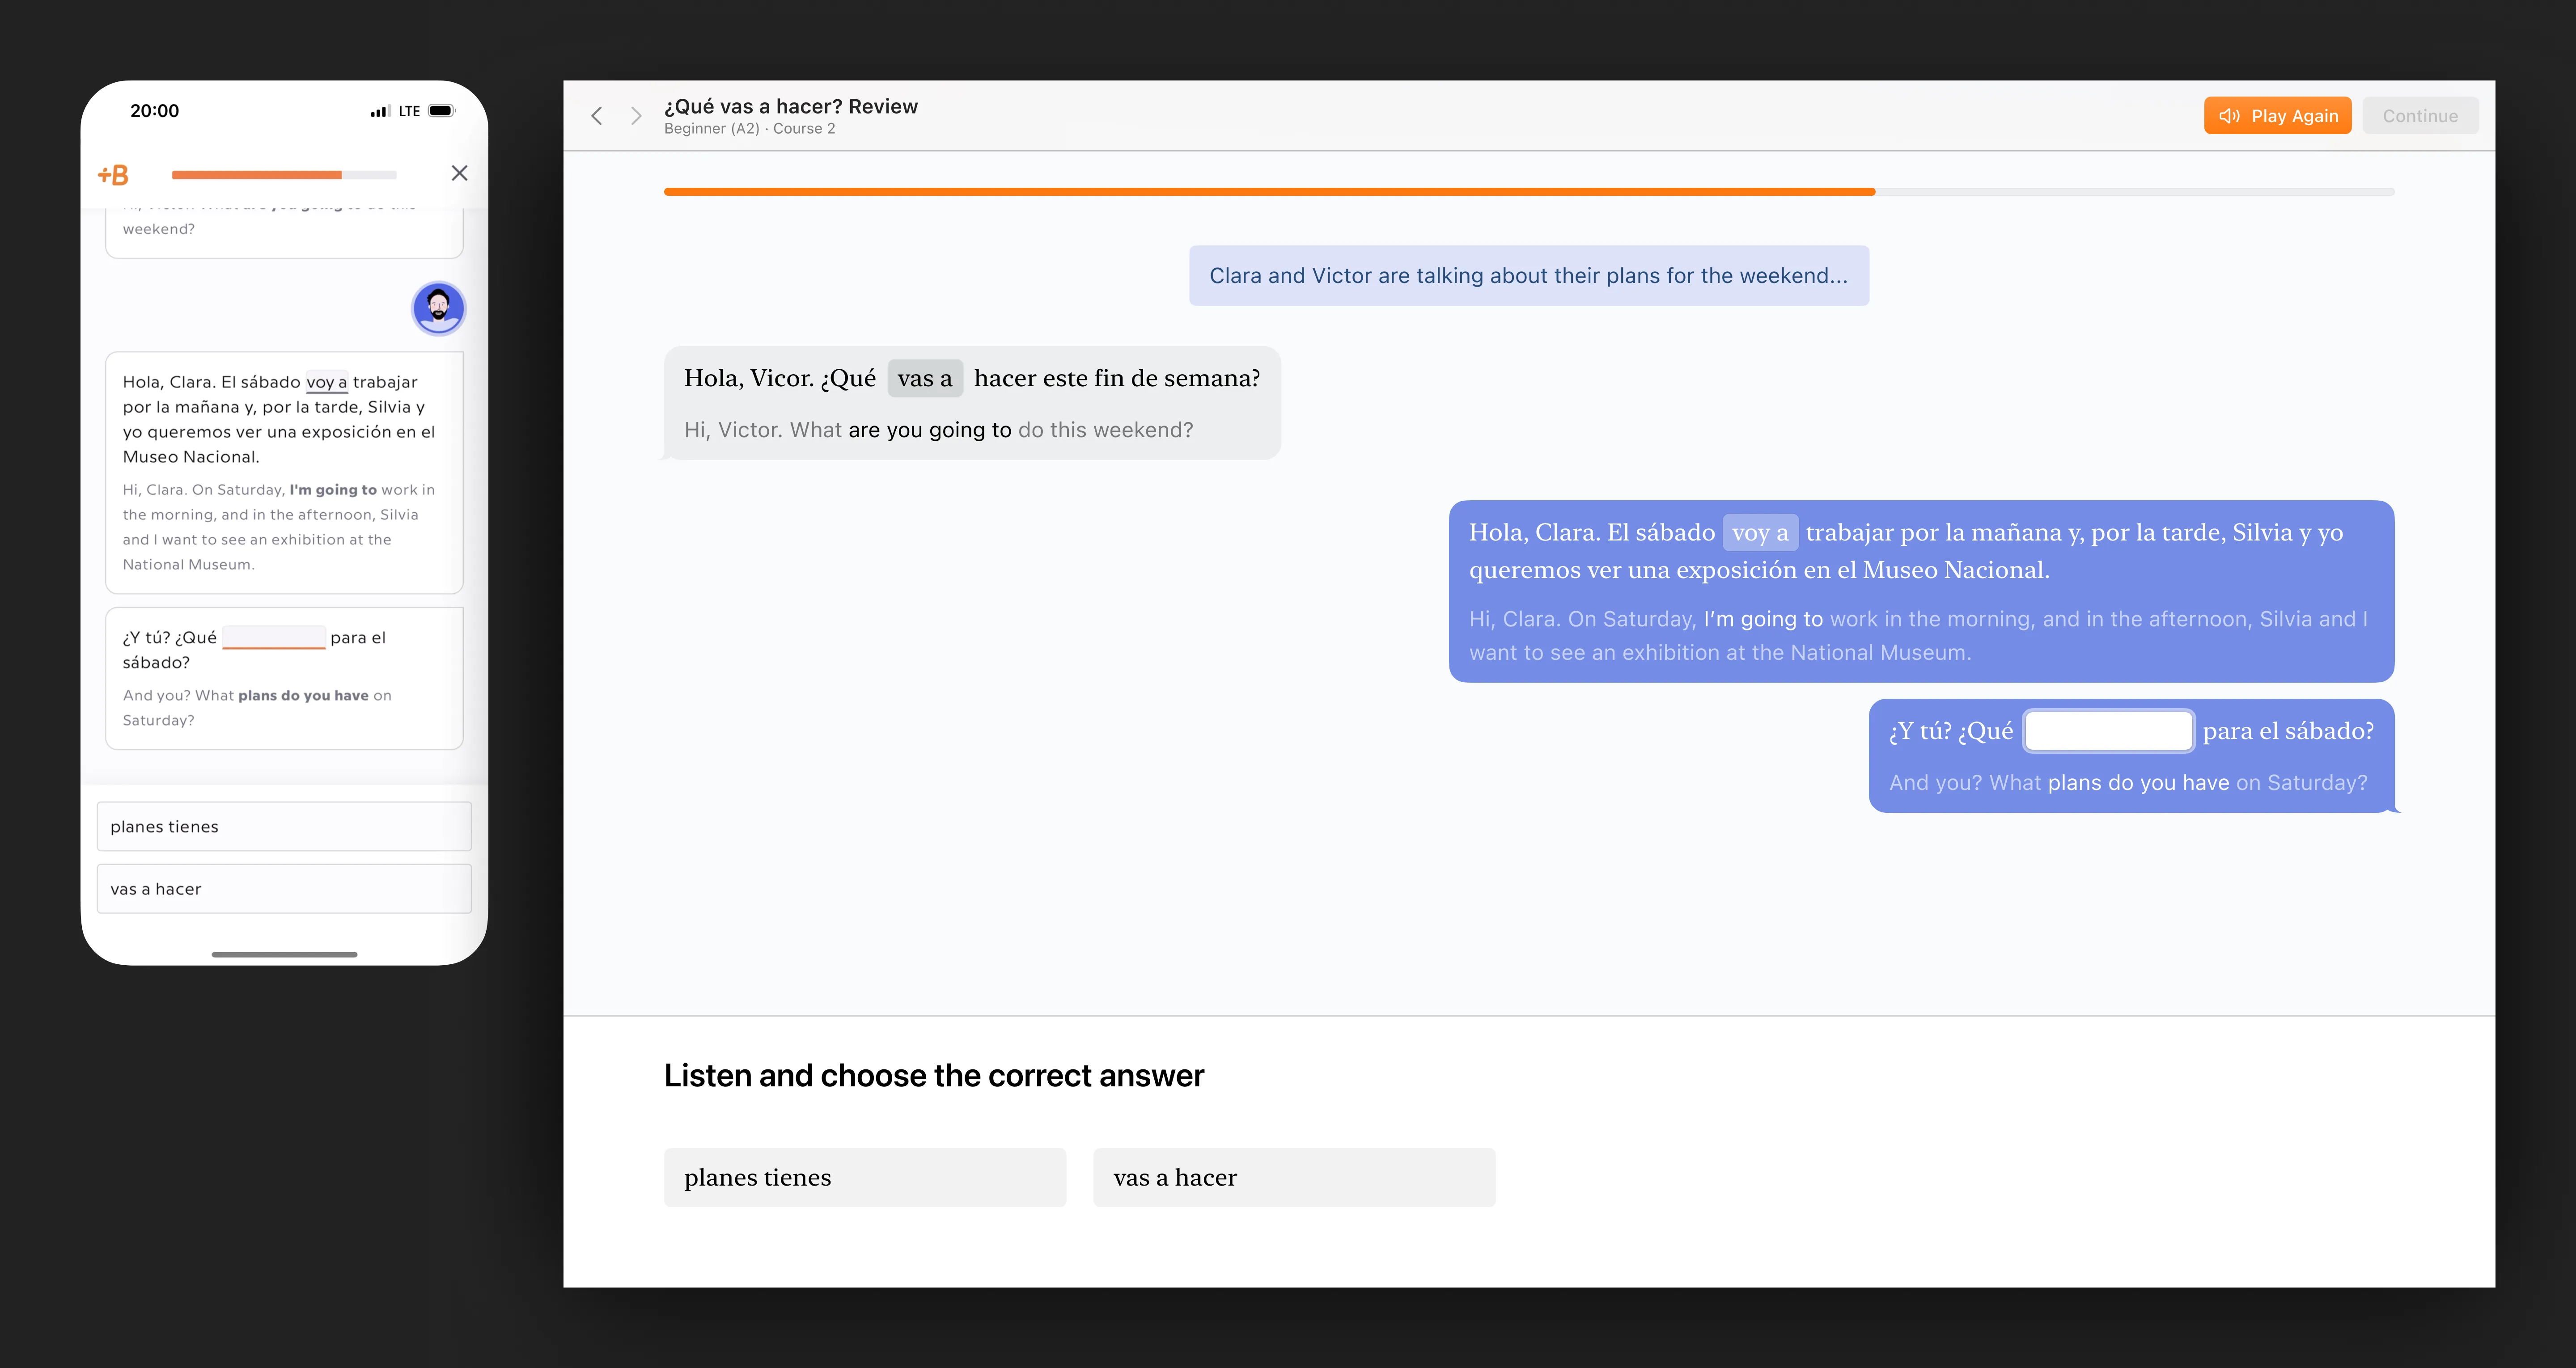The height and width of the screenshot is (1368, 2576).
Task: Go forward with the right chevron arrow
Action: (x=636, y=116)
